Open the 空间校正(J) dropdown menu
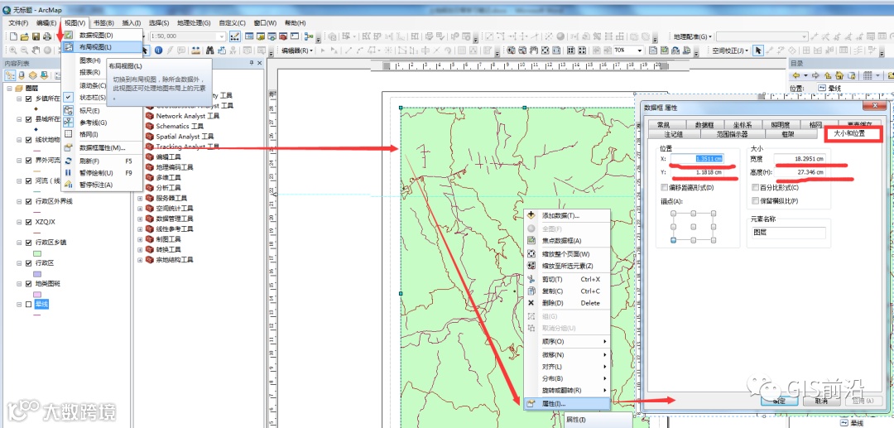Viewport: 894px width, 428px height. point(731,50)
